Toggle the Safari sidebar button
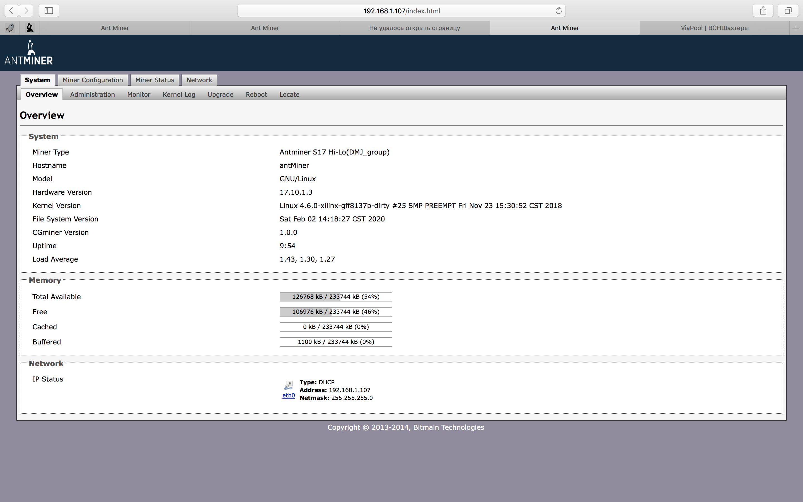 [49, 11]
